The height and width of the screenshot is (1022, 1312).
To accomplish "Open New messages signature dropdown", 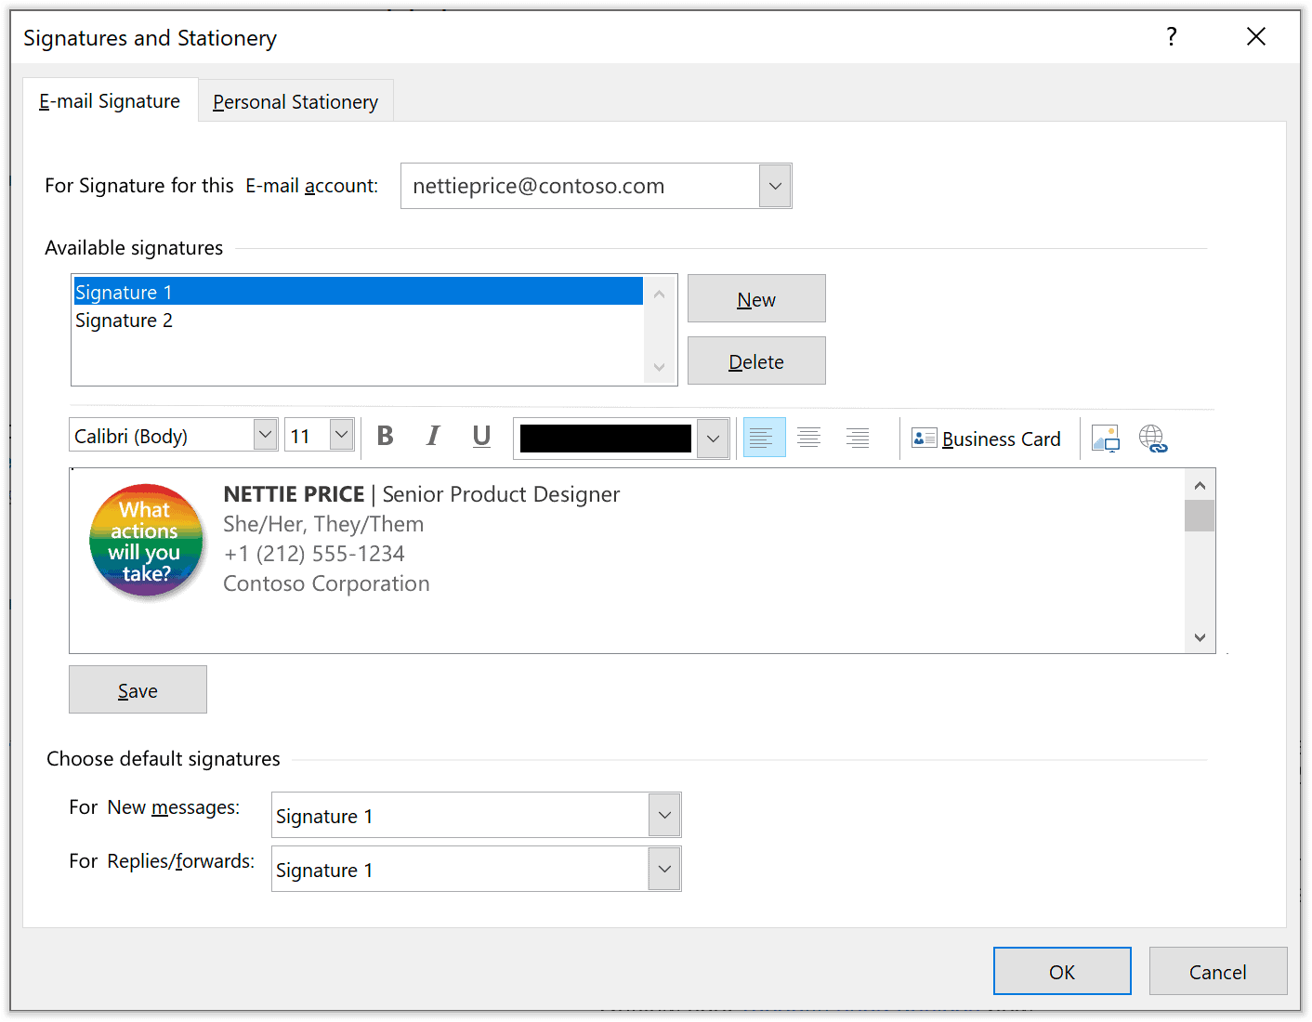I will pos(664,815).
